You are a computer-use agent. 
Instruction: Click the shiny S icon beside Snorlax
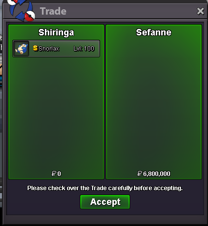point(35,48)
